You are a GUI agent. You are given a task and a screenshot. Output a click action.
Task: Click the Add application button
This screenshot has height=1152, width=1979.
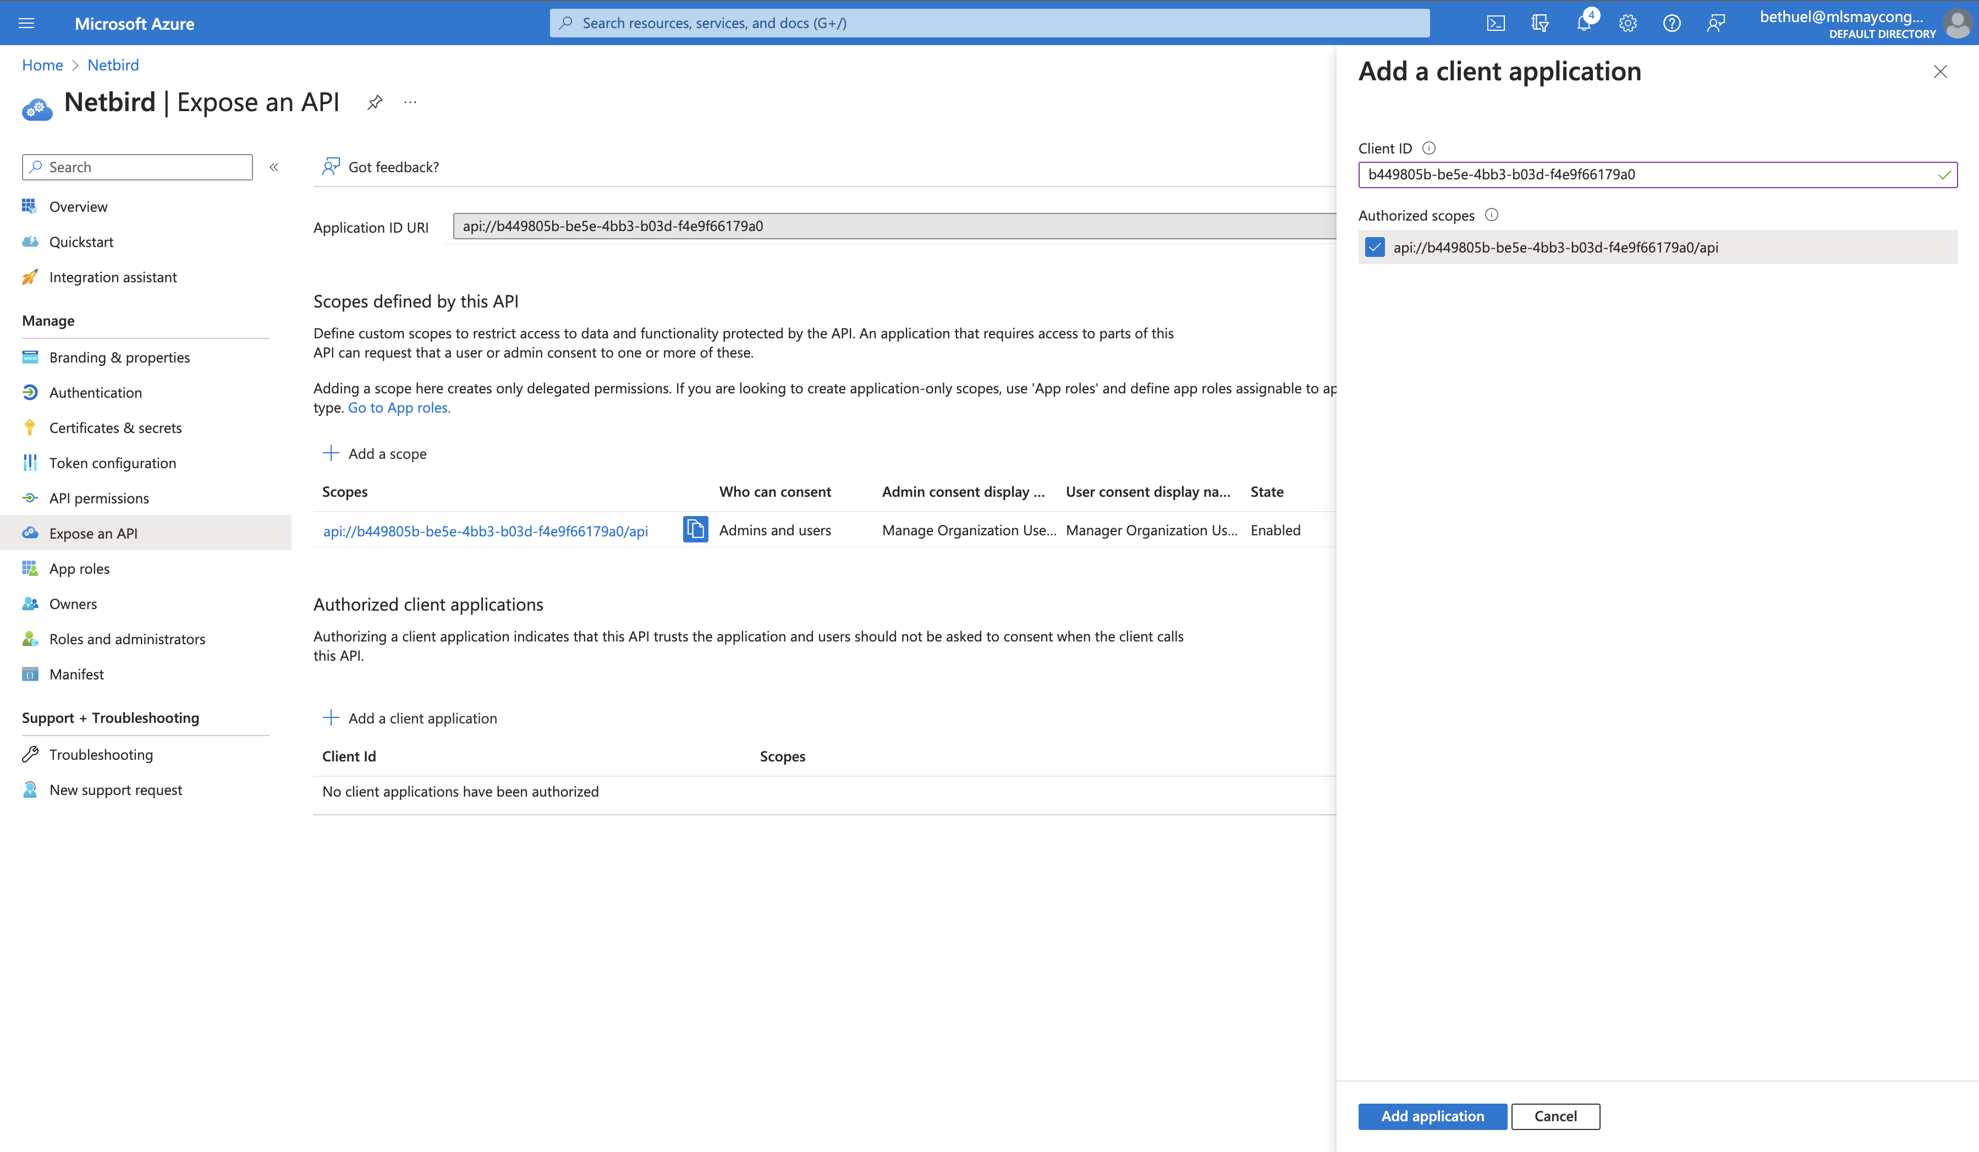click(x=1432, y=1116)
